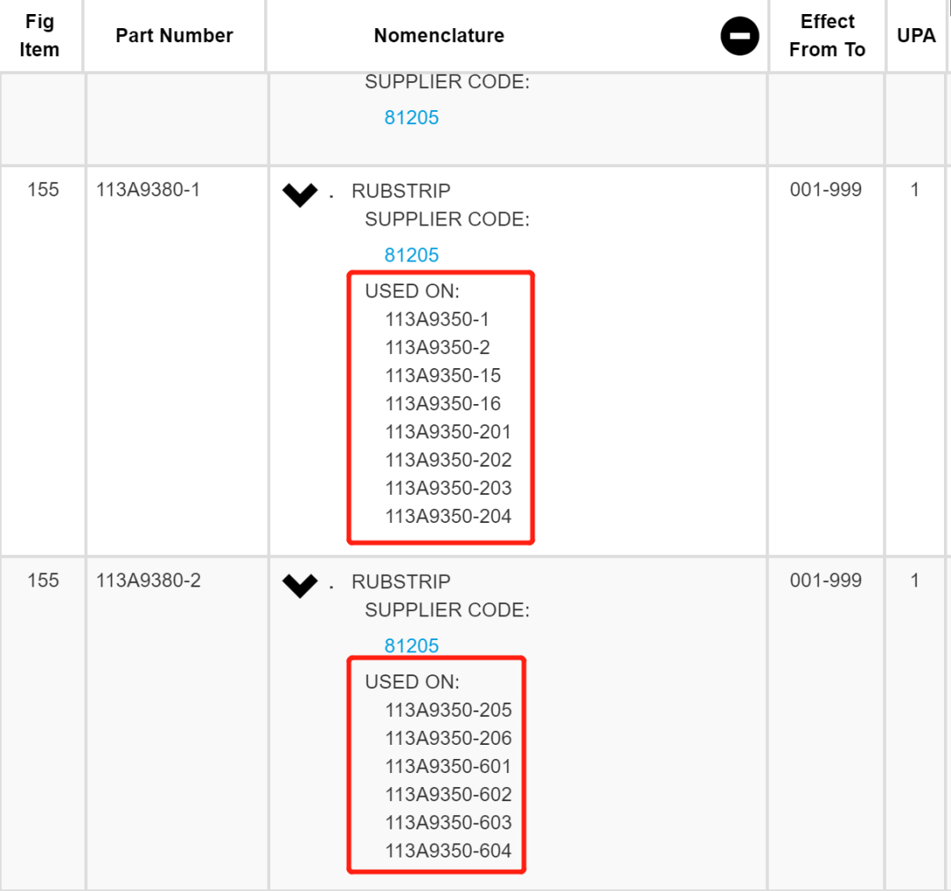951x891 pixels.
Task: Open supplier code 81205 under 113A9380-1
Action: [x=411, y=255]
